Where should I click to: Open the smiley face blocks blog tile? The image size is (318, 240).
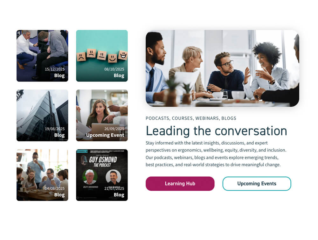click(102, 56)
